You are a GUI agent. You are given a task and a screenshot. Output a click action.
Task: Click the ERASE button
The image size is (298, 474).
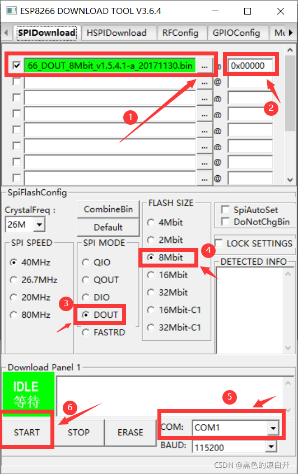[131, 432]
